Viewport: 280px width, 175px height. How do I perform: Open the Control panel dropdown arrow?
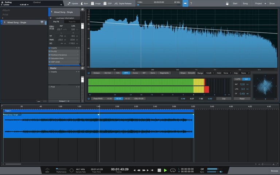61,5
